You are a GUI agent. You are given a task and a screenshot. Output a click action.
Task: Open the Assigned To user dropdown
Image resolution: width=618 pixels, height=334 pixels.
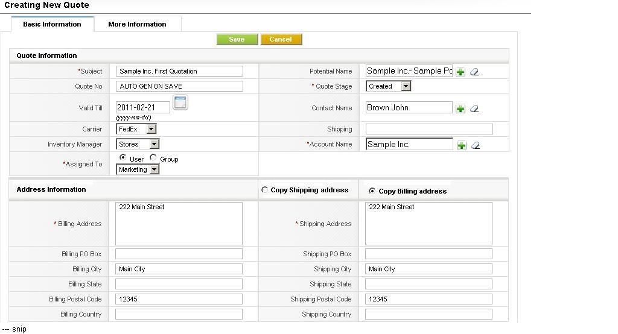138,169
